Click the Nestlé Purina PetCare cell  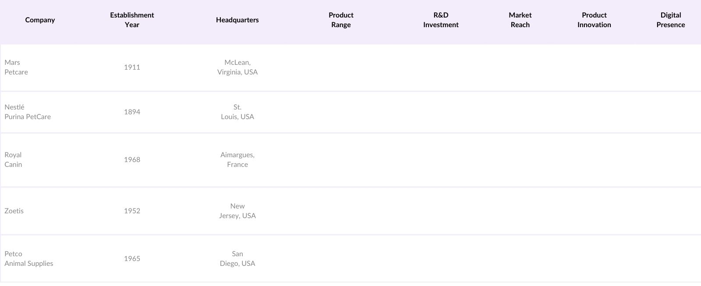[28, 112]
